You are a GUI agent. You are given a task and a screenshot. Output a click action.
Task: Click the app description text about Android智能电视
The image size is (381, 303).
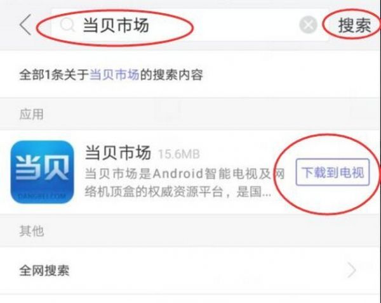pyautogui.click(x=185, y=183)
